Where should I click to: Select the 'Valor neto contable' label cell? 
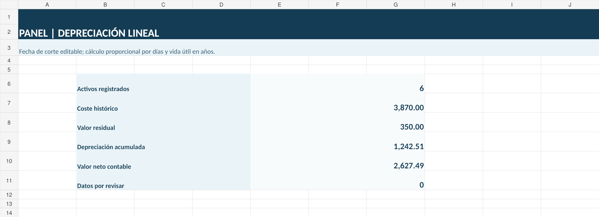point(163,161)
